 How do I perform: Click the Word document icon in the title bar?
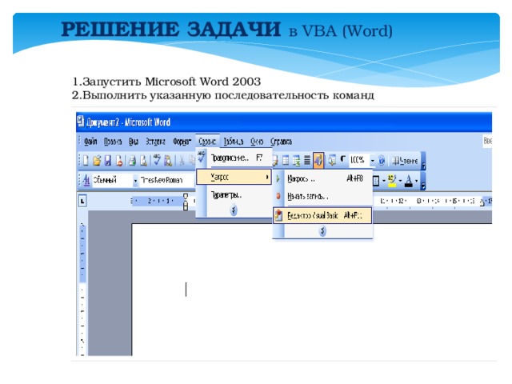[x=81, y=121]
